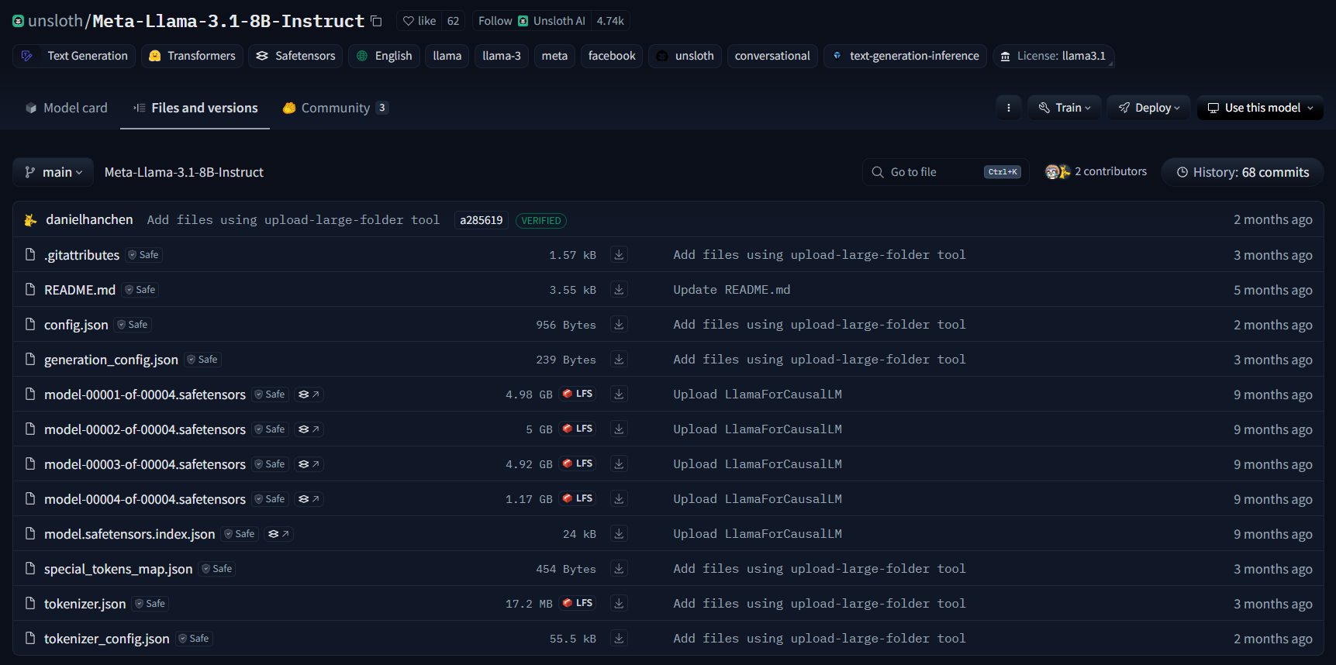Screen dimensions: 1336x665
Task: Download model.safetensors.index.json
Action: (619, 533)
